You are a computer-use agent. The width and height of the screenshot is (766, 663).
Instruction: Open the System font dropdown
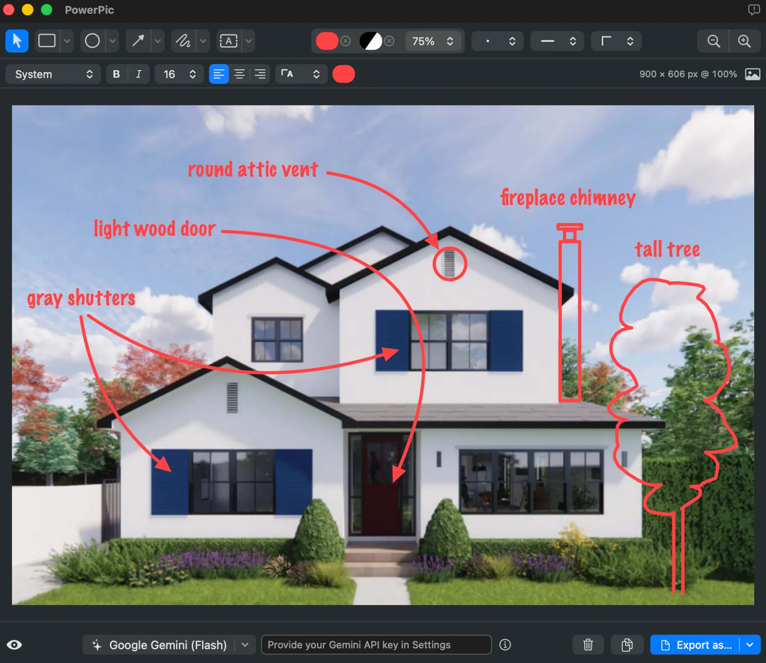pos(53,74)
